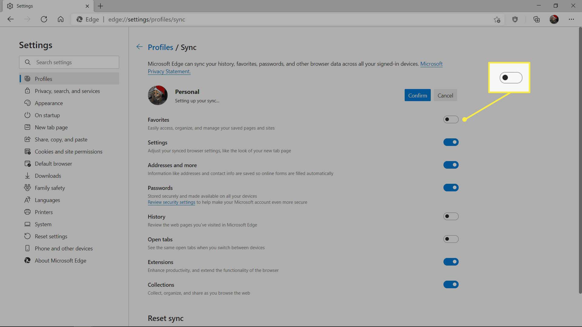This screenshot has width=582, height=327.
Task: Click the Collections sync toggle
Action: click(x=451, y=284)
